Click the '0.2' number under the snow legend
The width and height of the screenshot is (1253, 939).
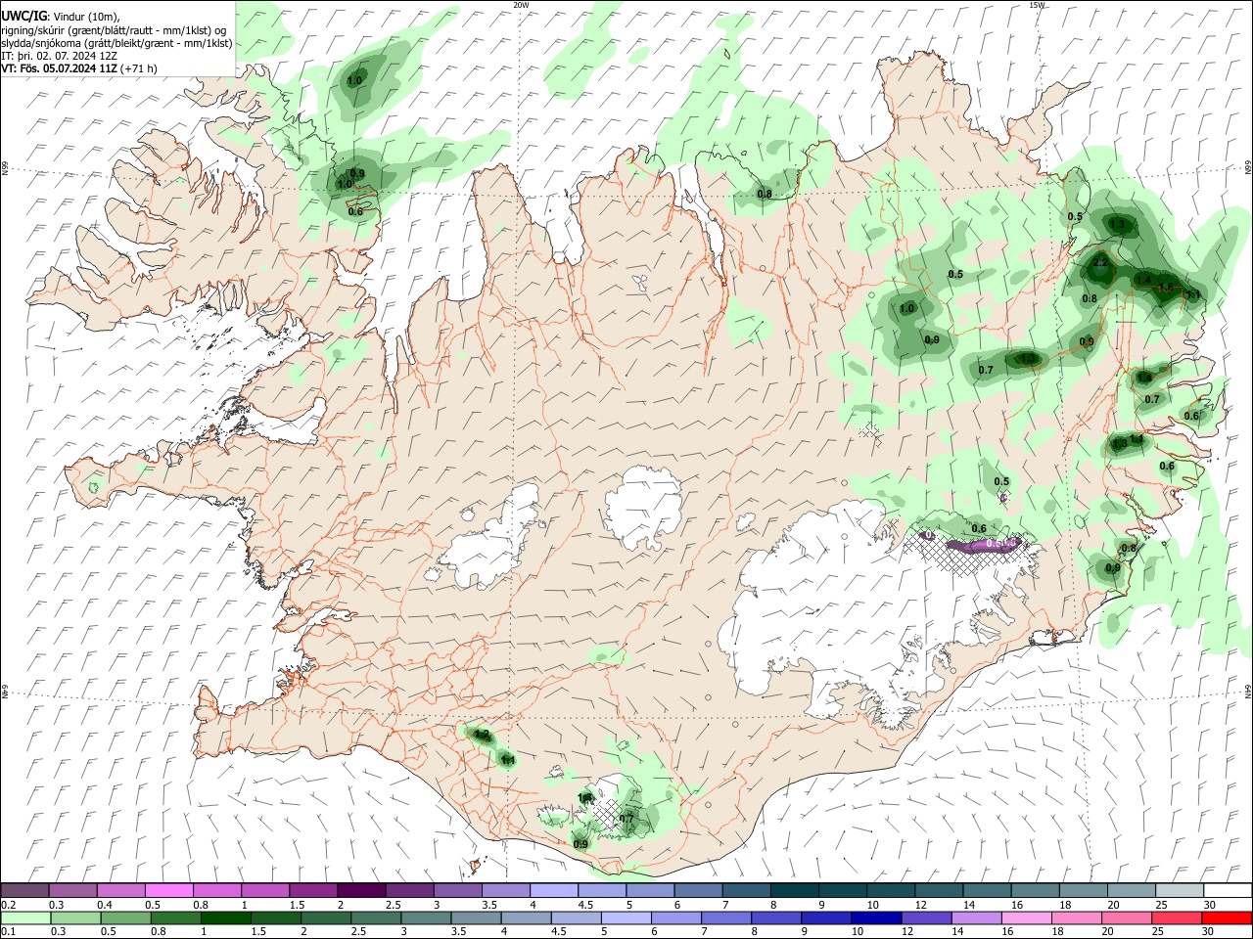coord(8,905)
